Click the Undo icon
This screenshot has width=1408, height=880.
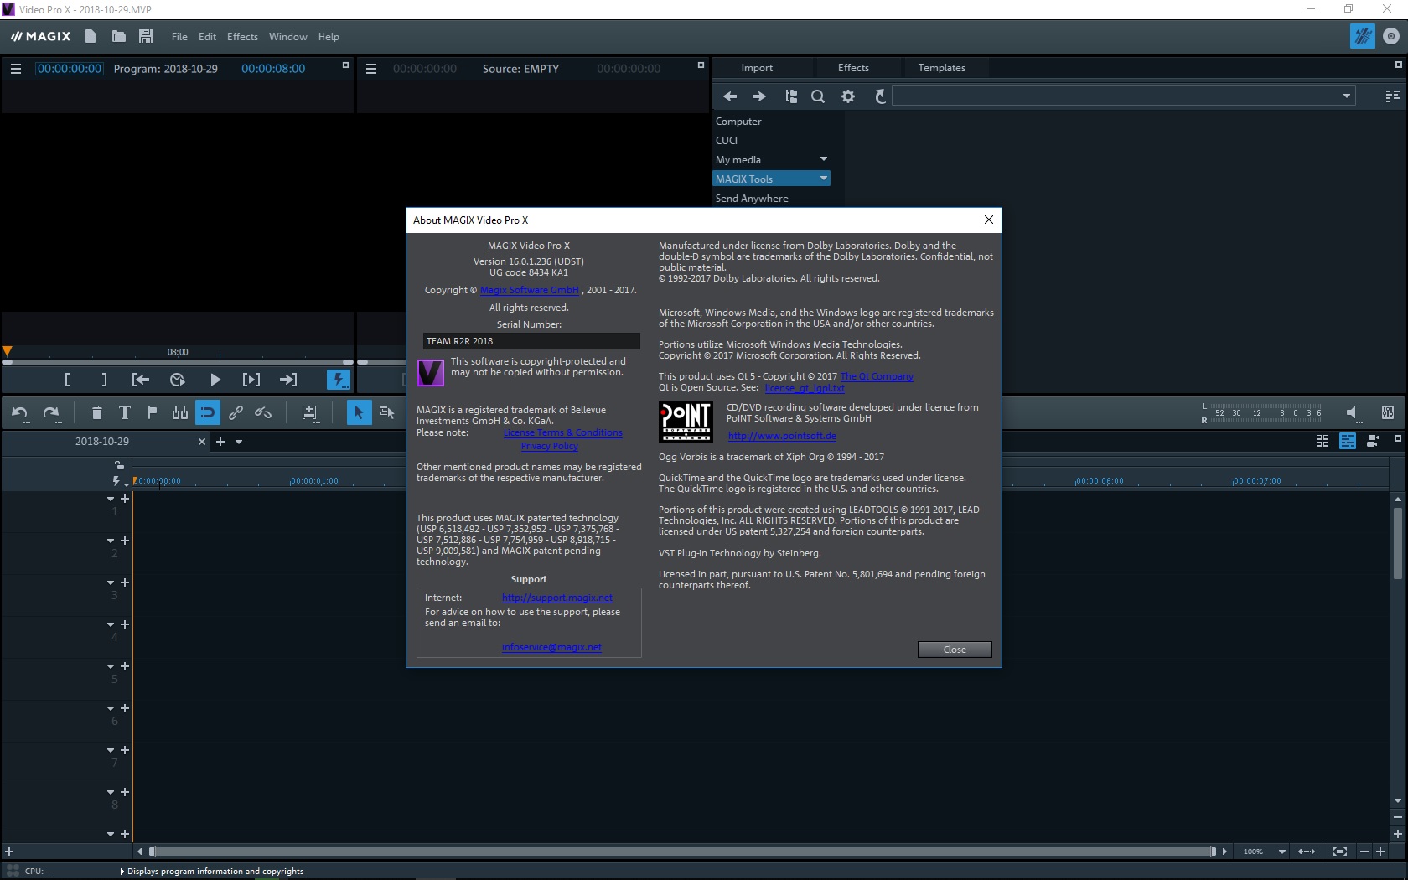pos(20,412)
